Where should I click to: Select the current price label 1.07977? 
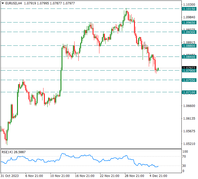pyautogui.click(x=189, y=68)
